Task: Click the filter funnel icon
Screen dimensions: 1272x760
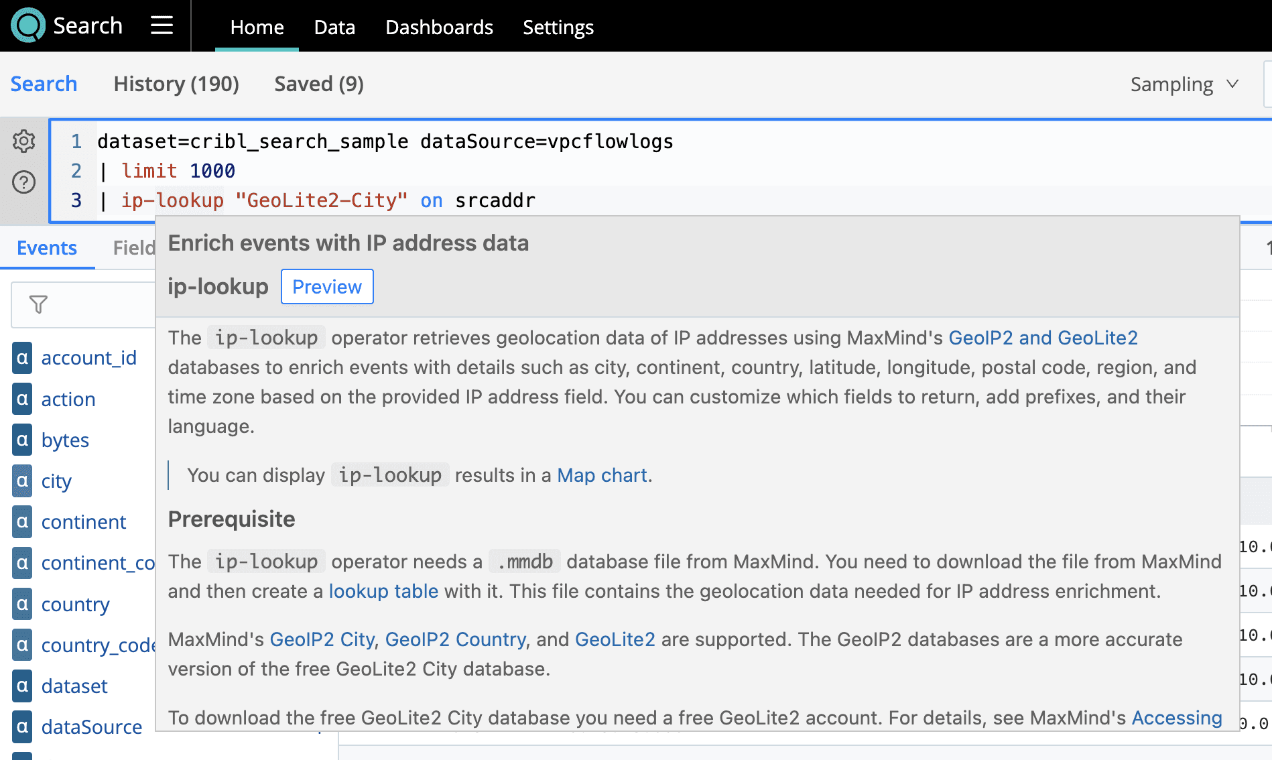Action: tap(39, 305)
